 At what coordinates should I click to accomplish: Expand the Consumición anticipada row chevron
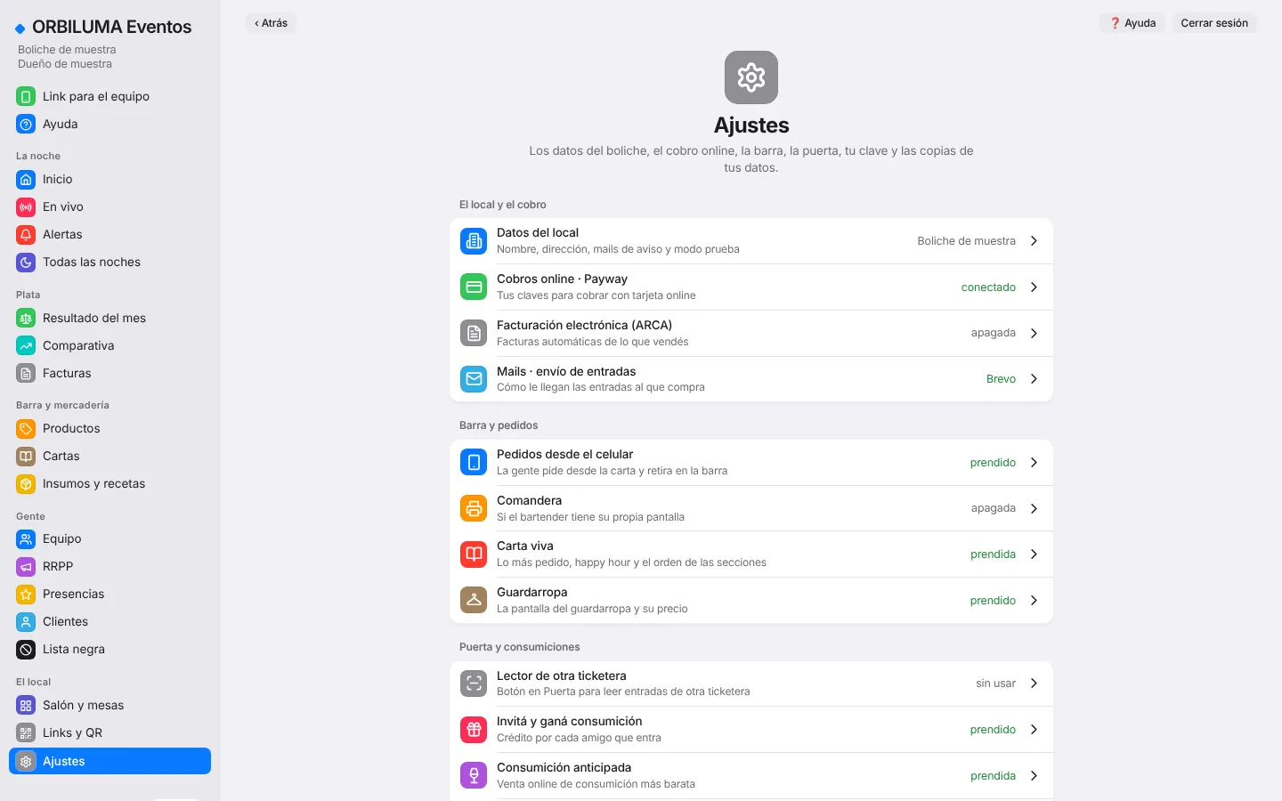[1034, 775]
